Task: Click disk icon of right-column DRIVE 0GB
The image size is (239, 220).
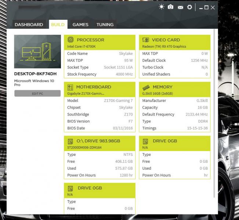Action: click(x=145, y=142)
